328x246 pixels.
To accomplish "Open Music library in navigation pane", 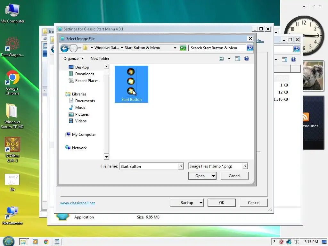I will (x=80, y=108).
